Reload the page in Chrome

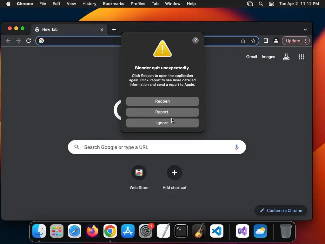29,41
